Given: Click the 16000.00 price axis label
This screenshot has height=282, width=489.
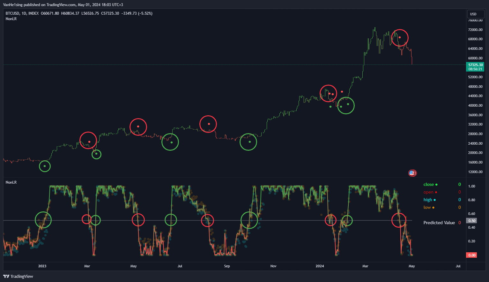Looking at the screenshot, I should click(475, 162).
